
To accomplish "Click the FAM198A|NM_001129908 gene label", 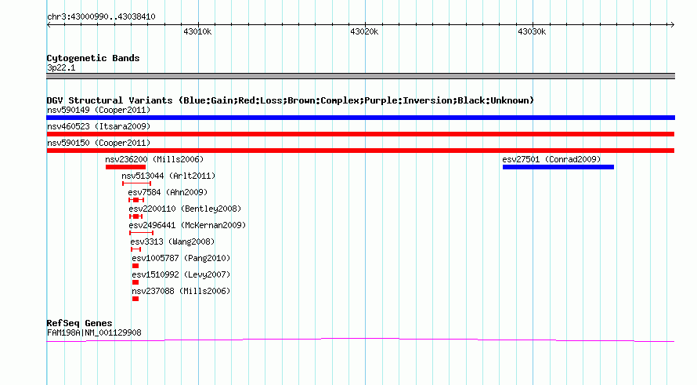I will point(94,332).
